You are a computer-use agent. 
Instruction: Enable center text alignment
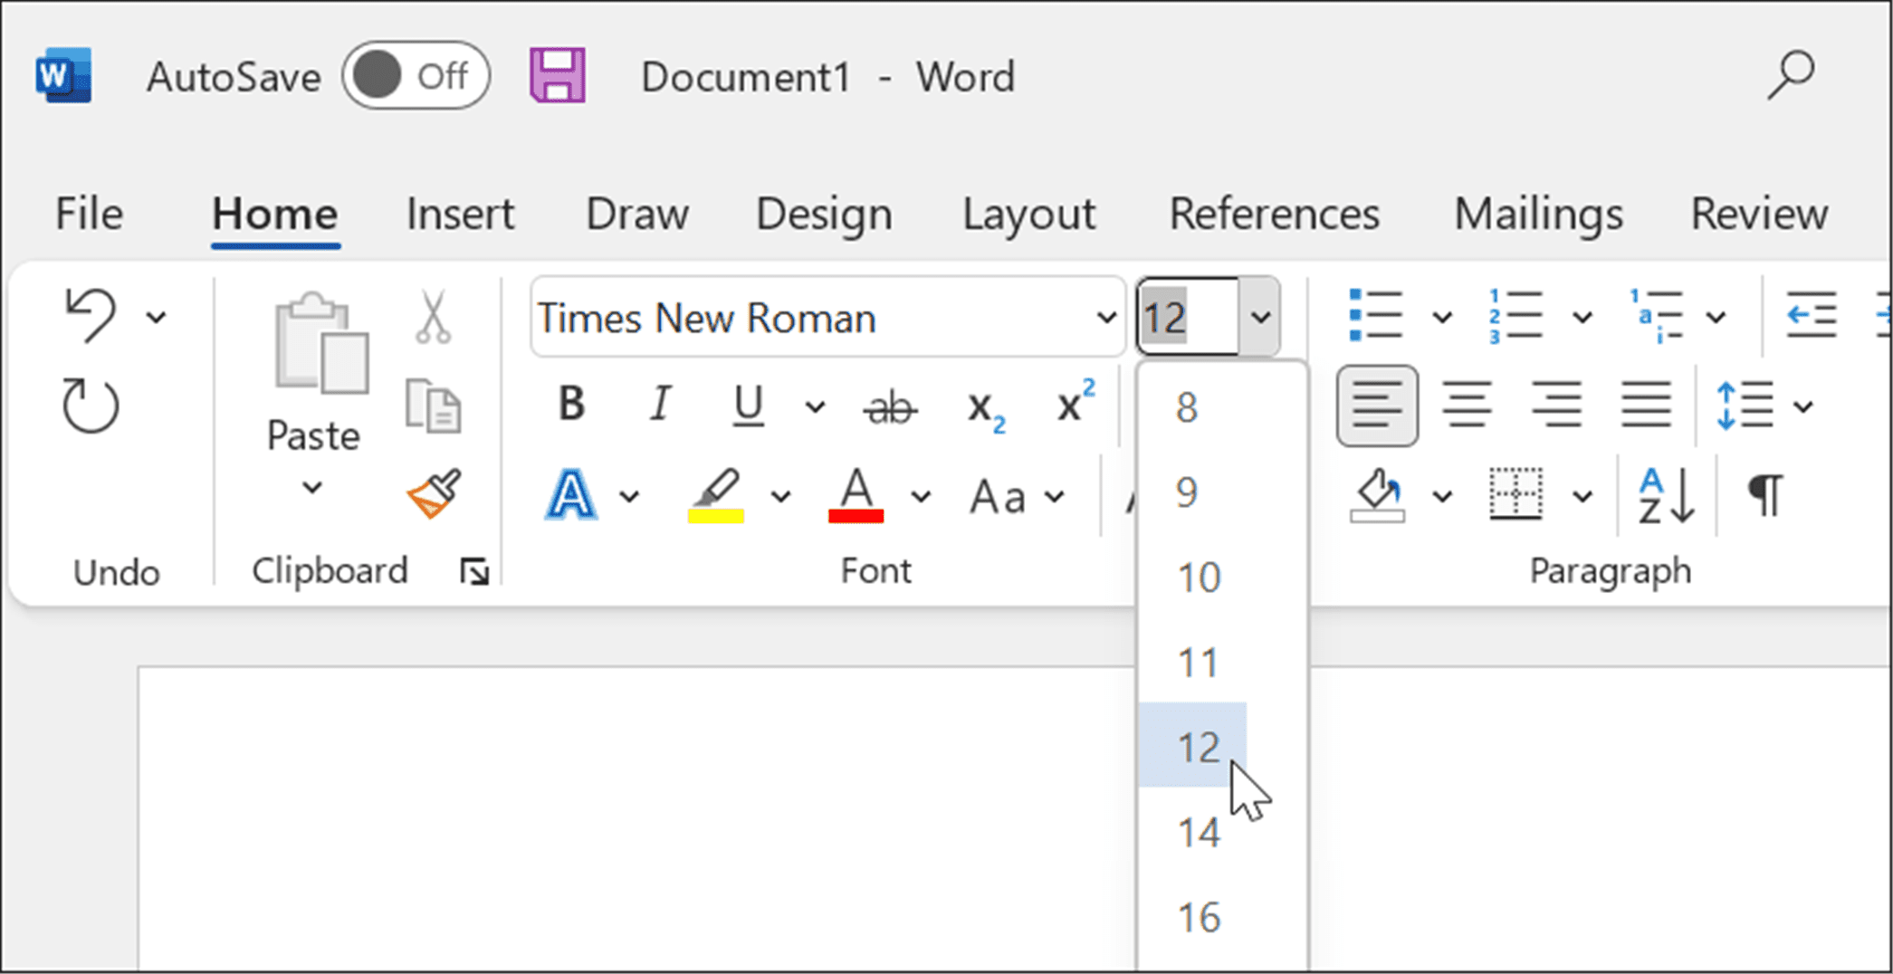1467,405
